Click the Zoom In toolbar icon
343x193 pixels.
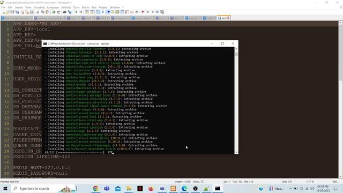click(x=76, y=12)
